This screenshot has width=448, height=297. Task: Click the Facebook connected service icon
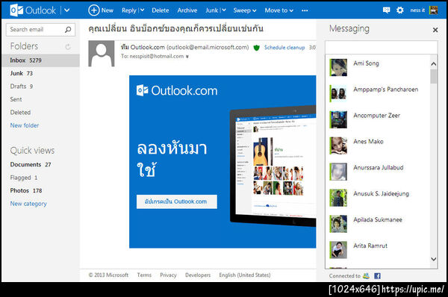(377, 276)
